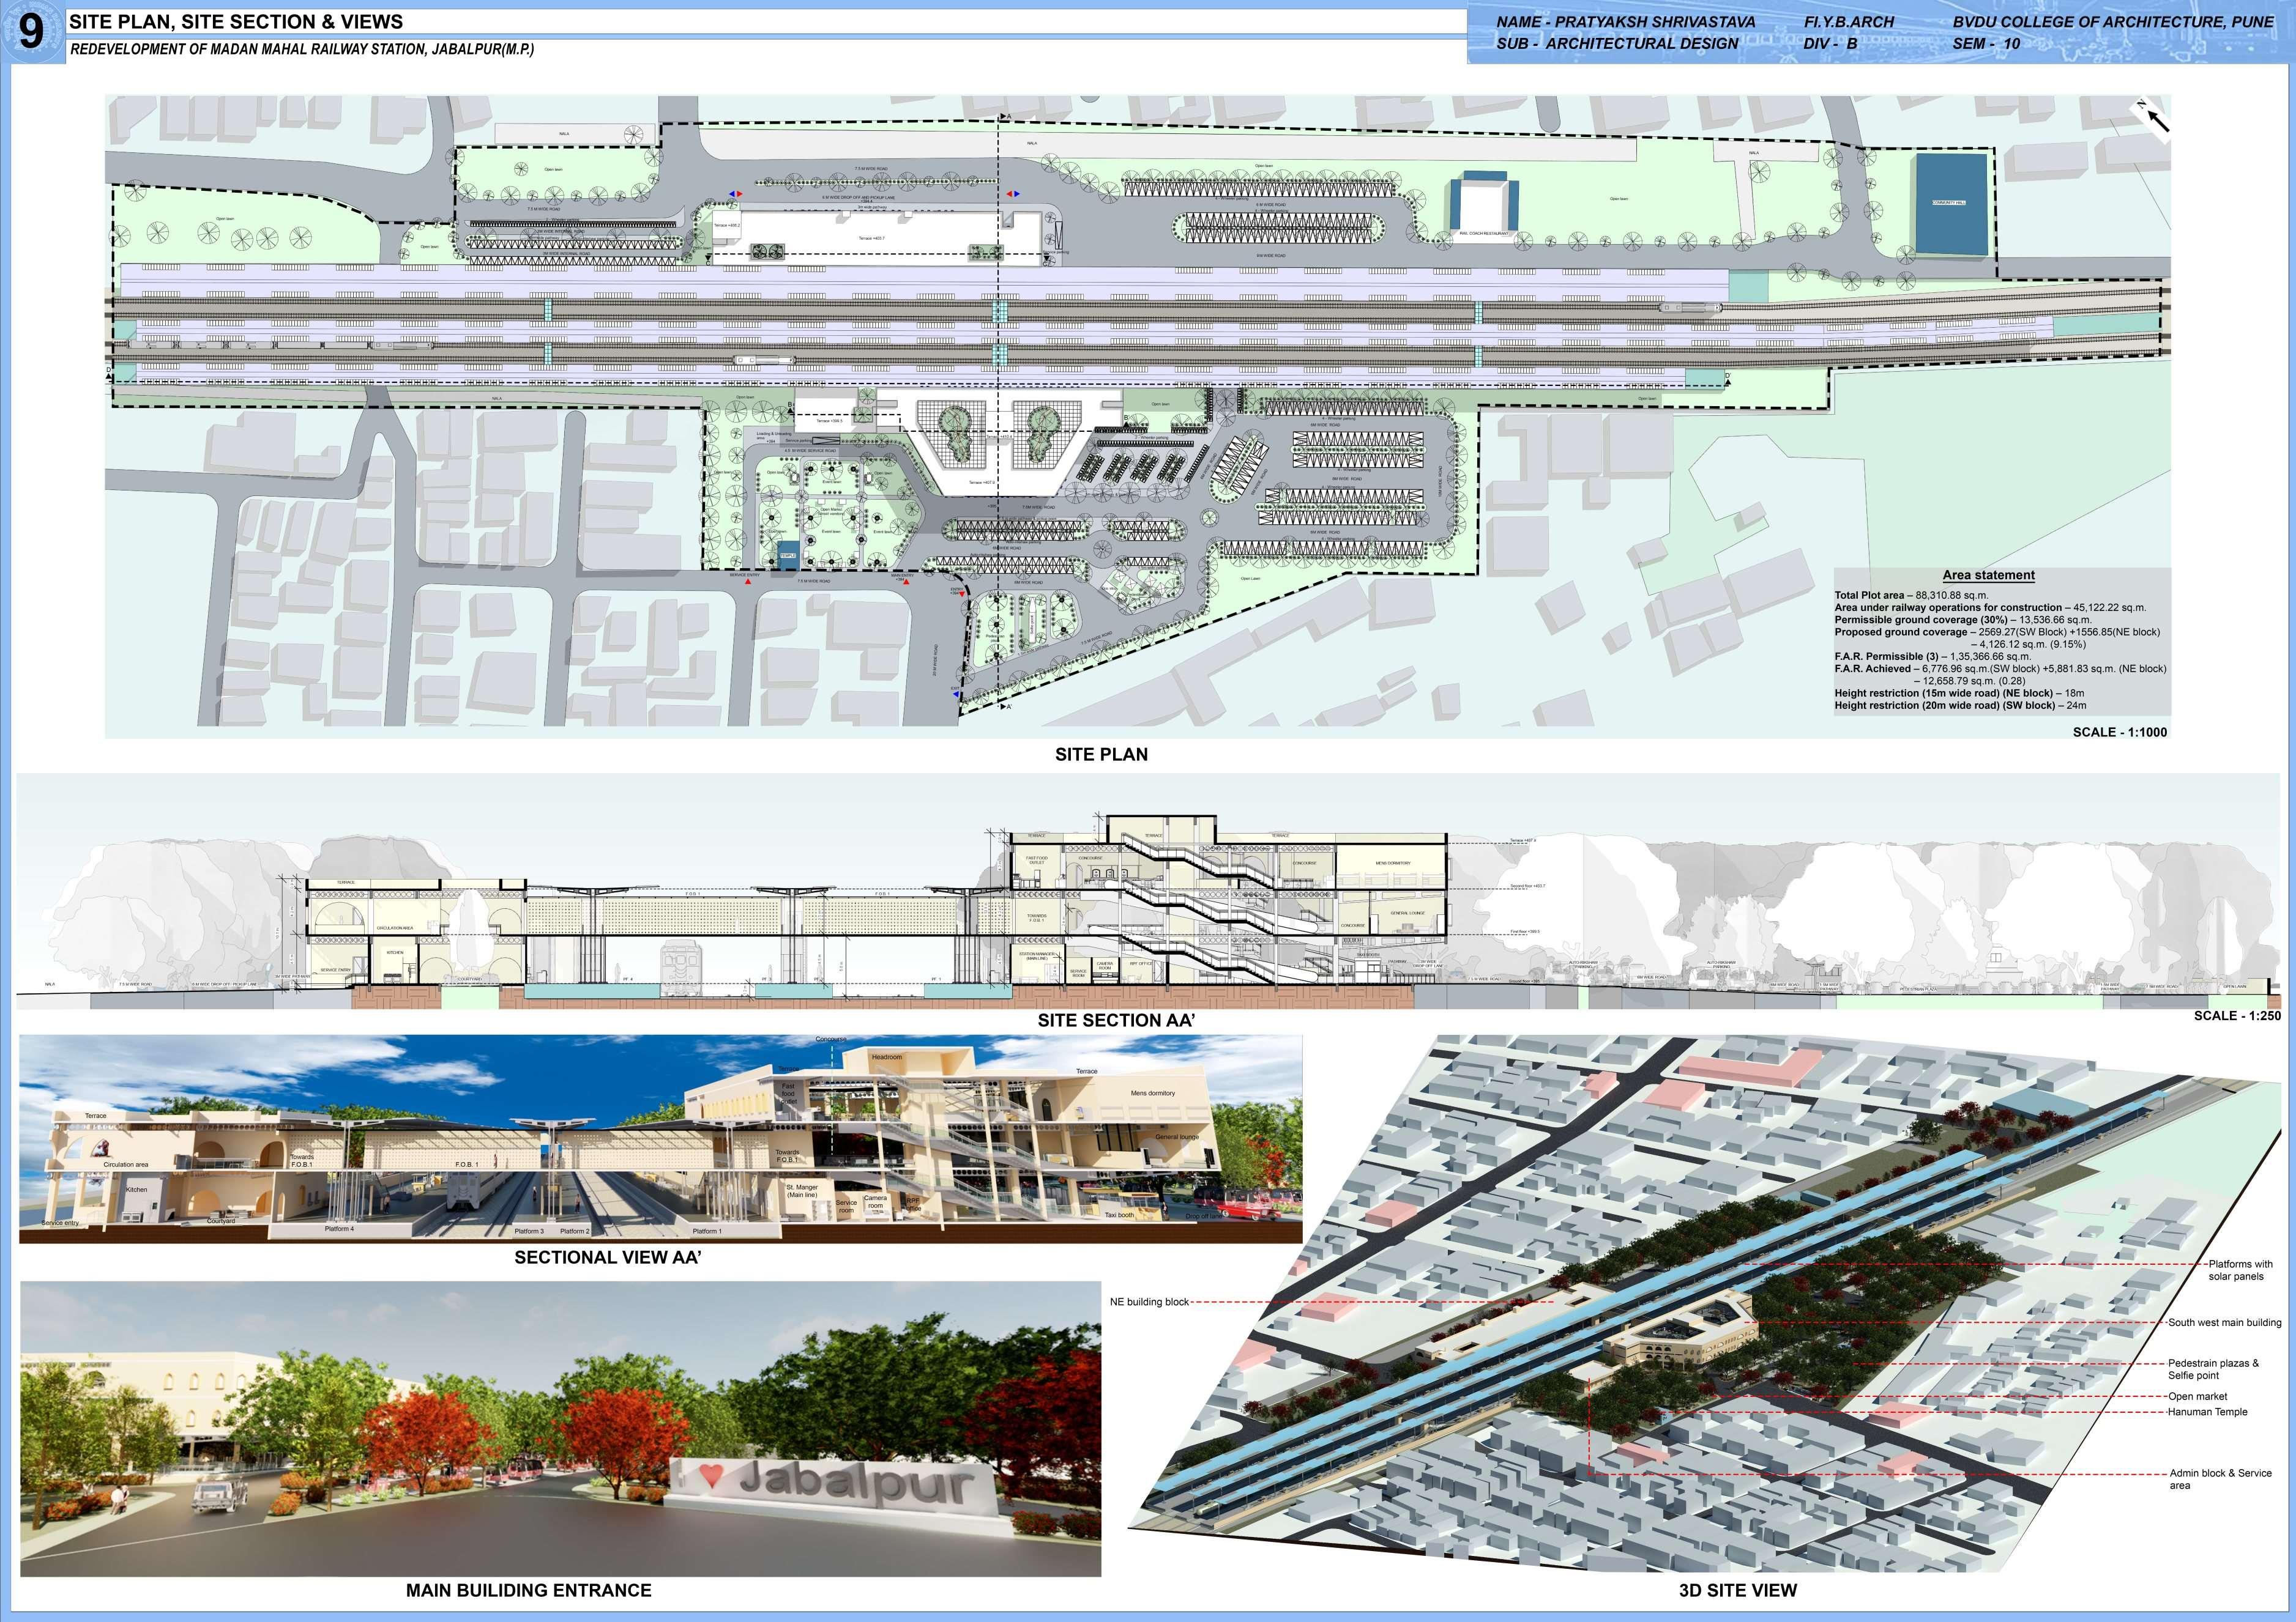Click the 'Open market' annotation

pos(2197,1396)
